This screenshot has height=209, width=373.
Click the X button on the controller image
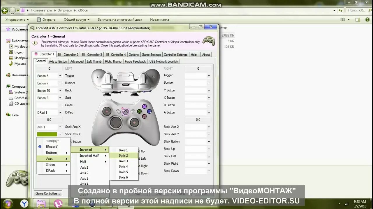coord(140,111)
